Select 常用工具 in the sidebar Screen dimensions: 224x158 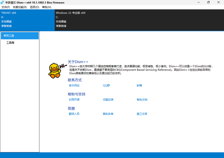(x=20, y=36)
